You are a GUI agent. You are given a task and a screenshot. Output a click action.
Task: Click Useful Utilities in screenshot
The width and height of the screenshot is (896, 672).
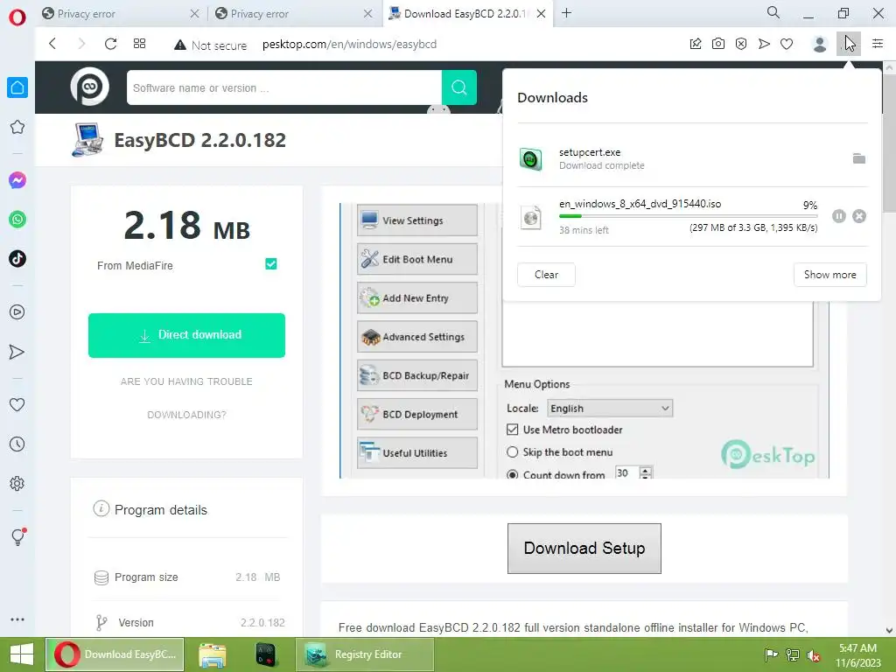[x=417, y=452]
